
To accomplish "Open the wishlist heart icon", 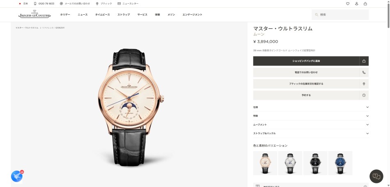I will pos(348,4).
